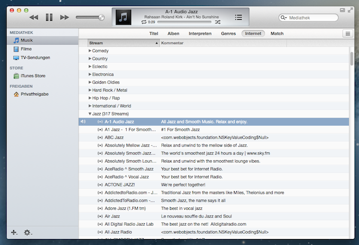Image resolution: width=359 pixels, height=245 pixels.
Task: Toggle the repeat icon
Action: 144,22
